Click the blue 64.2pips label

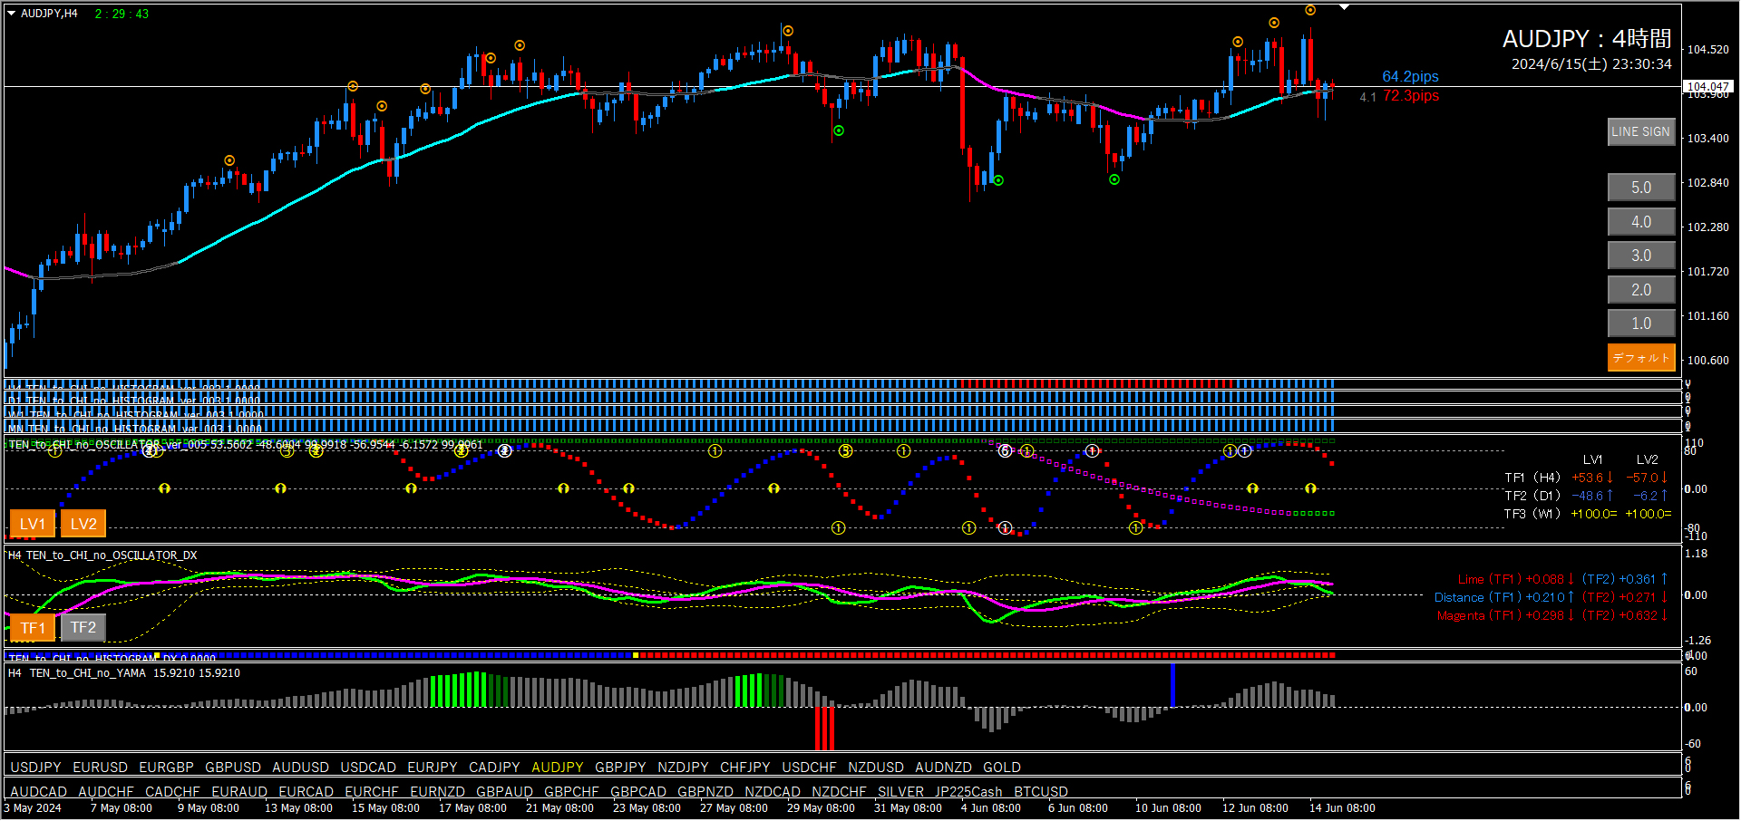tap(1410, 77)
